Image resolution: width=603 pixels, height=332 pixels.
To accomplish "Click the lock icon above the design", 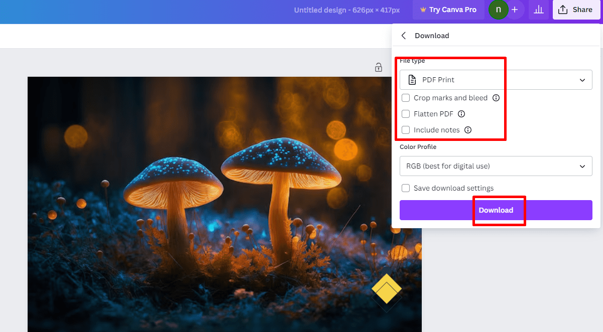I will pyautogui.click(x=379, y=67).
